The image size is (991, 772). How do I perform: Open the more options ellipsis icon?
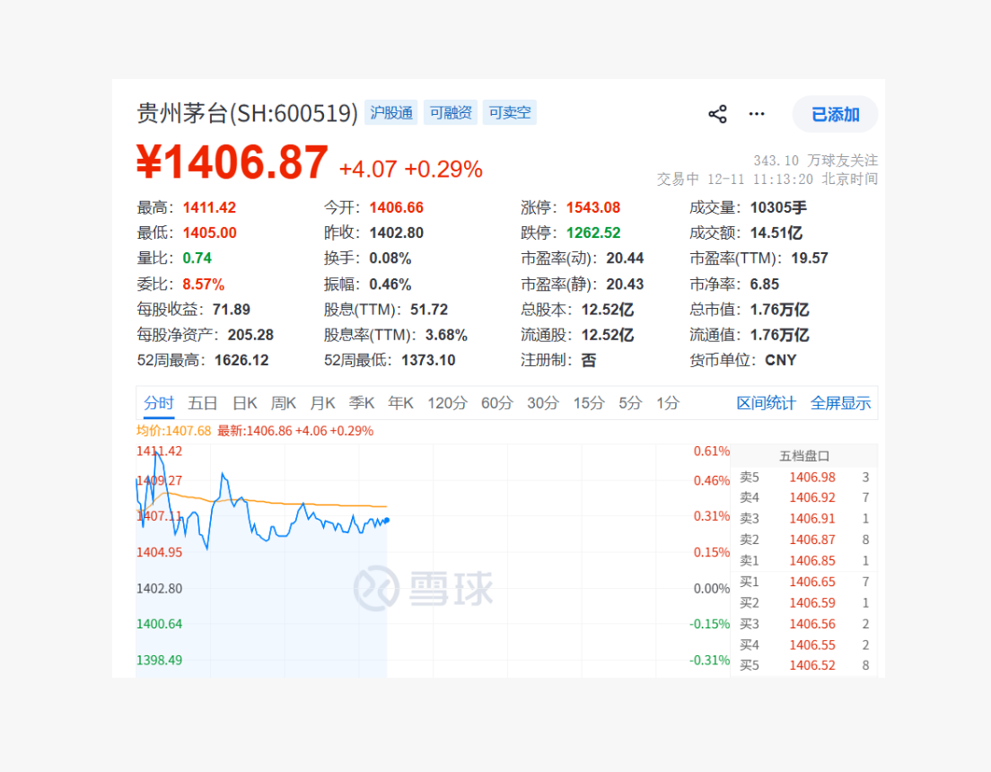[756, 113]
